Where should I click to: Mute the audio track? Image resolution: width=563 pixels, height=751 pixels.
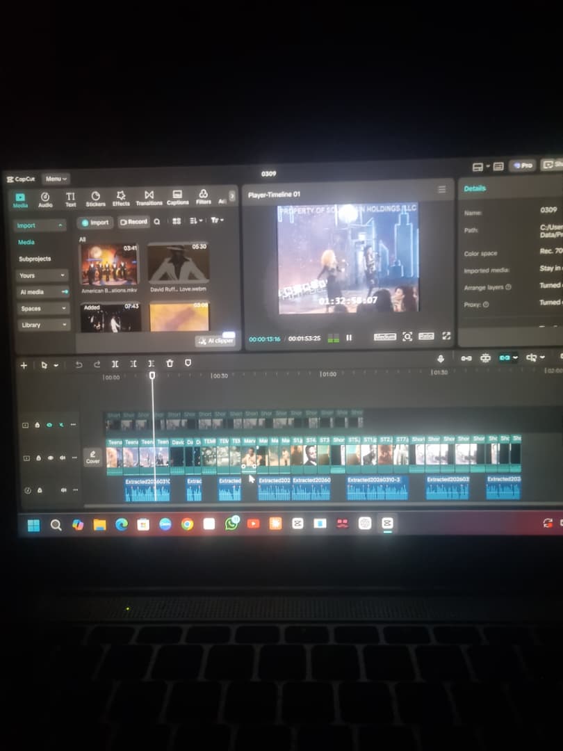63,490
